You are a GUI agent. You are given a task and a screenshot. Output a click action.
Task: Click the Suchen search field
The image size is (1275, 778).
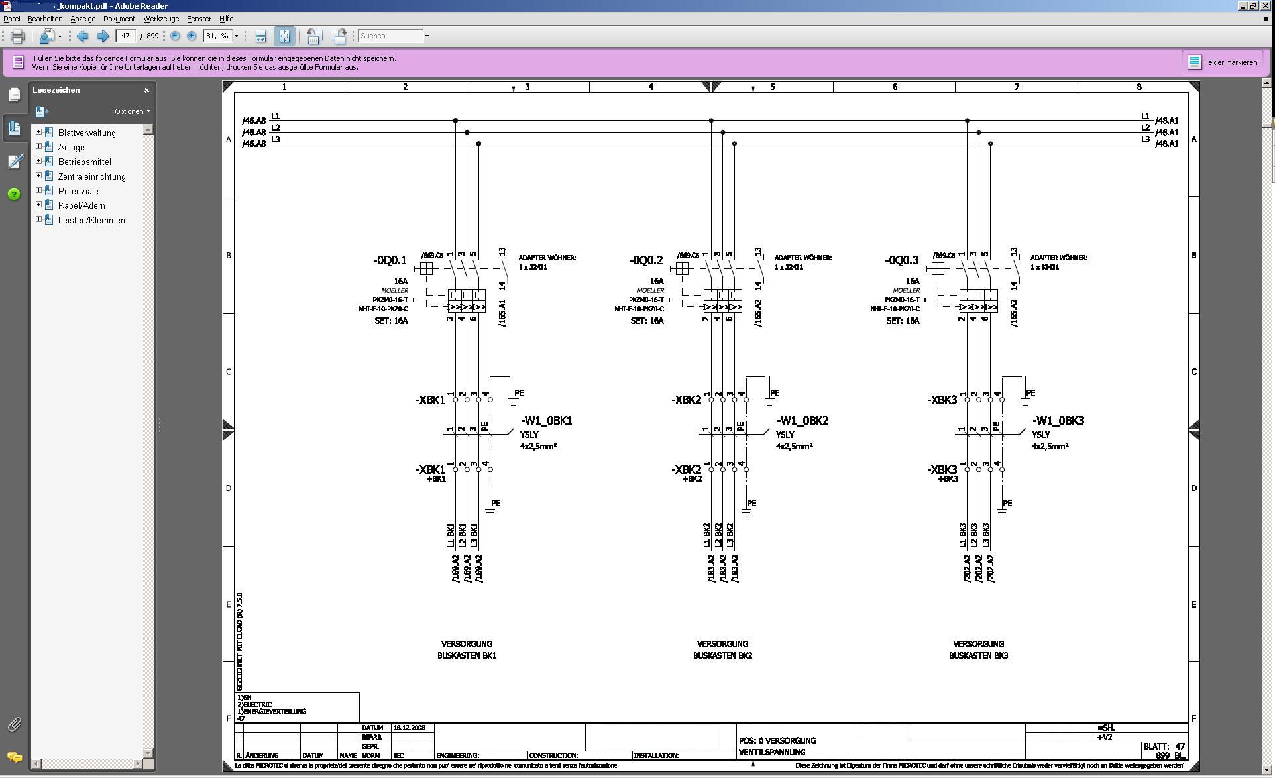point(390,36)
